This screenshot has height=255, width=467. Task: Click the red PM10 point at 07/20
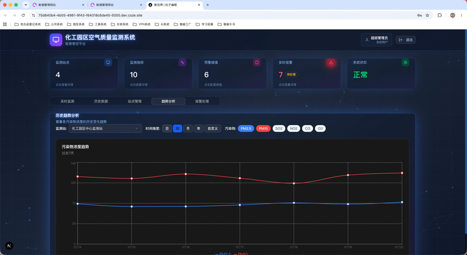tap(402, 173)
